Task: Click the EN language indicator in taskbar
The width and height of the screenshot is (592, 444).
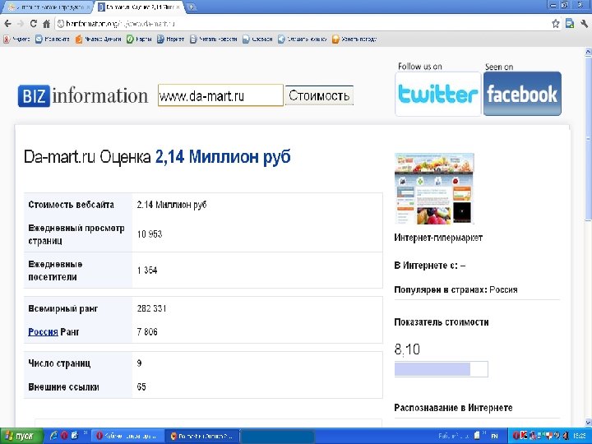Action: click(x=495, y=436)
